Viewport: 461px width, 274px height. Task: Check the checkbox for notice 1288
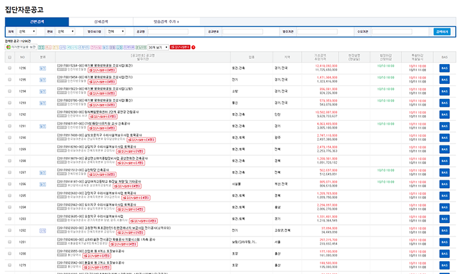10,161
